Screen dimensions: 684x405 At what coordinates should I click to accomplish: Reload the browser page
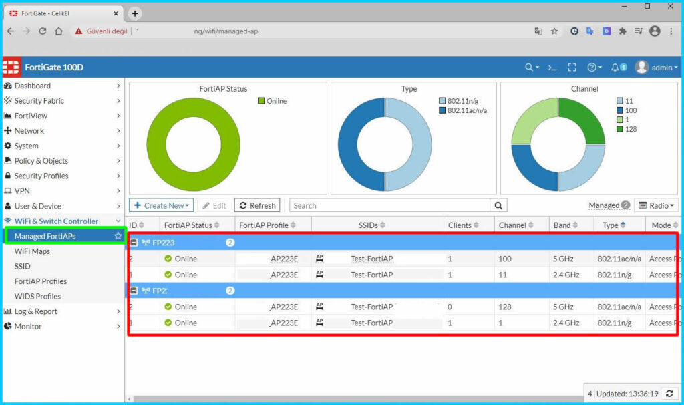42,31
